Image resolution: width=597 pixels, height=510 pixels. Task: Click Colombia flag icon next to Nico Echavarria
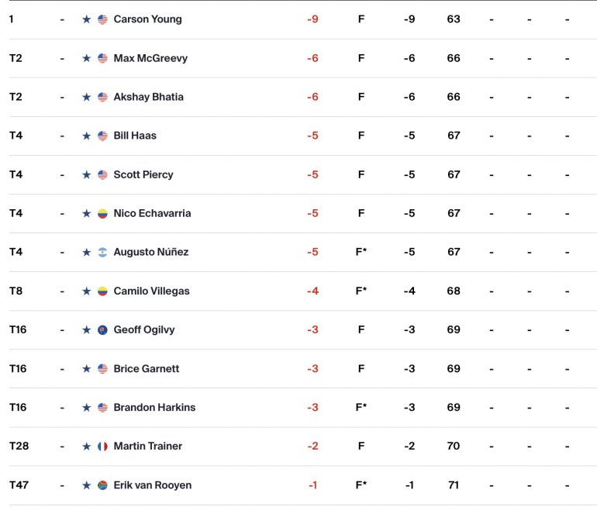pyautogui.click(x=102, y=213)
